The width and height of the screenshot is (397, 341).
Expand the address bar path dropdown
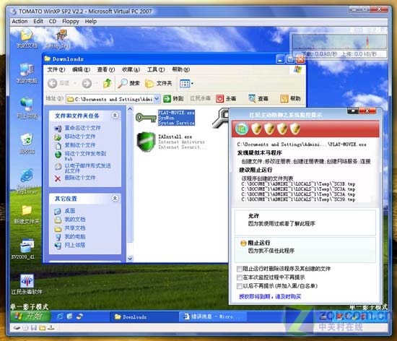(x=157, y=99)
